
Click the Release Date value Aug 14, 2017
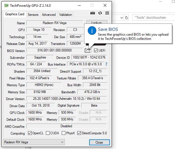click(x=37, y=44)
